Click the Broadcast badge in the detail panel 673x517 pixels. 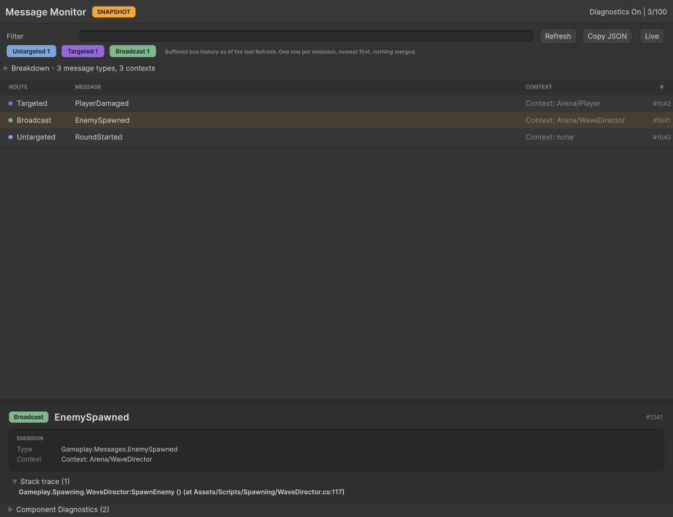(28, 417)
